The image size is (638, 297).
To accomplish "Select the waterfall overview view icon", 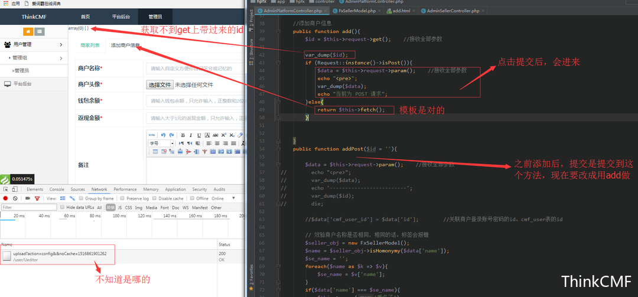I will pyautogui.click(x=73, y=198).
